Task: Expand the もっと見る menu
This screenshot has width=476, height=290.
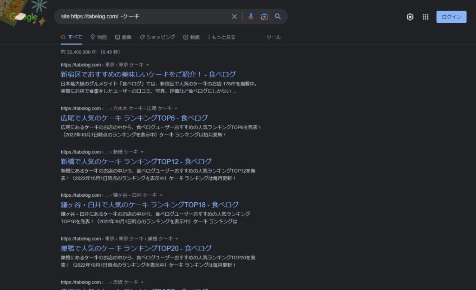Action: [222, 37]
